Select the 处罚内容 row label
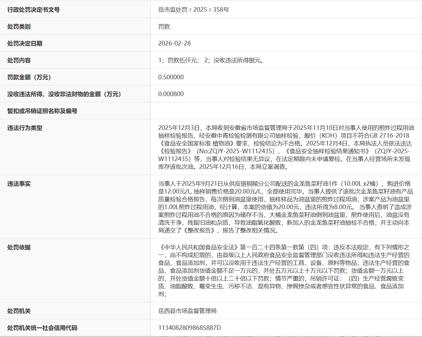This screenshot has width=422, height=337. click(19, 60)
